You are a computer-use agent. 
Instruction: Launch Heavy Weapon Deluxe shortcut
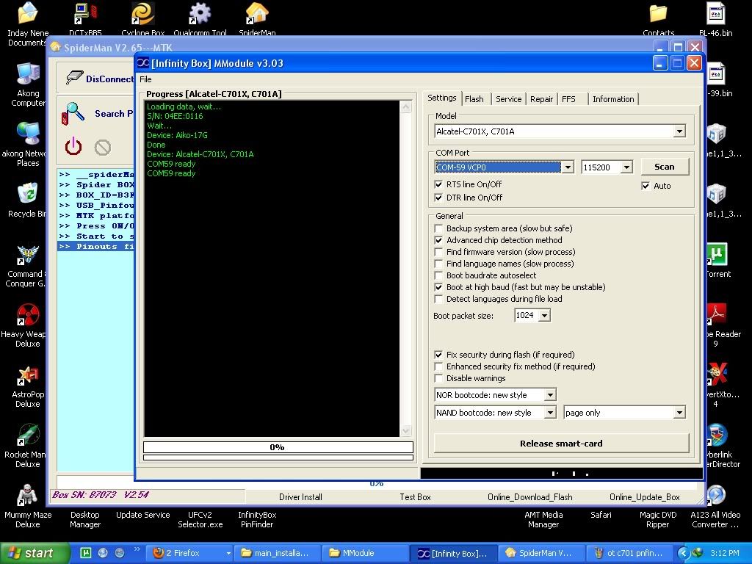[x=27, y=314]
